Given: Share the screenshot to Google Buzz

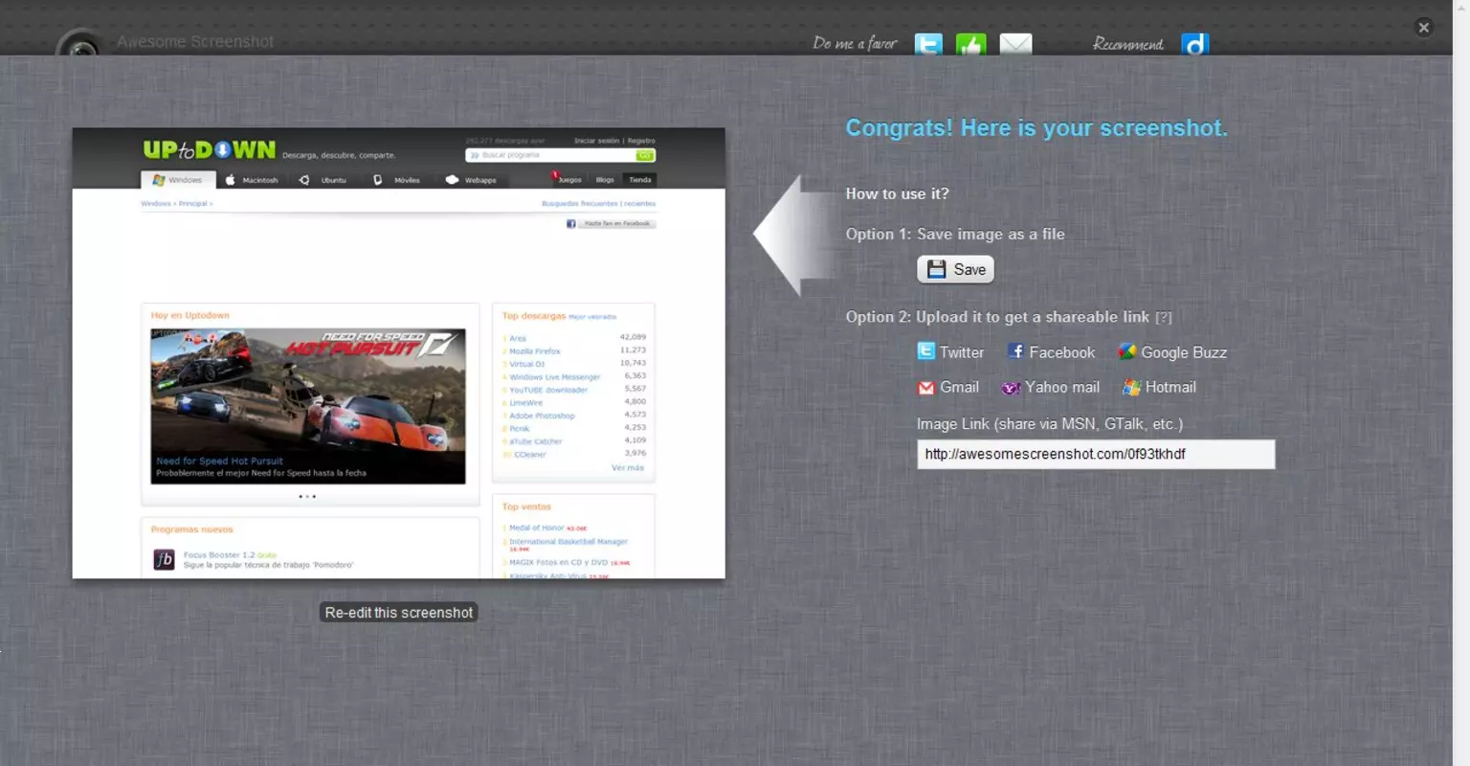Looking at the screenshot, I should pos(1172,352).
